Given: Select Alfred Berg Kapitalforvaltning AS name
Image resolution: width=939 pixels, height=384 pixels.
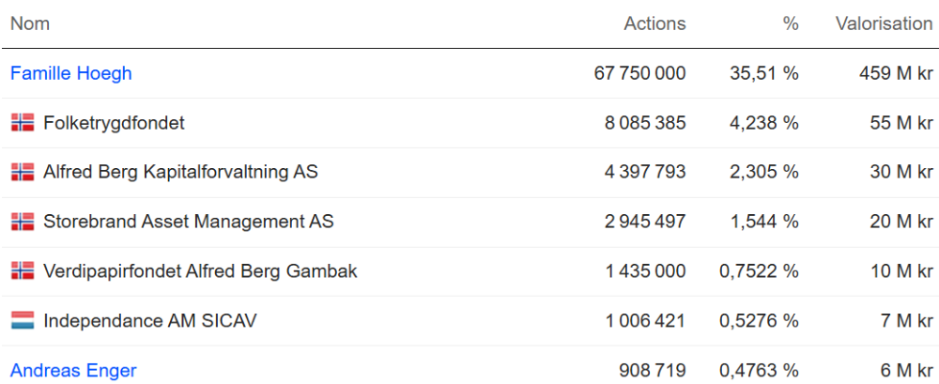Looking at the screenshot, I should (180, 172).
